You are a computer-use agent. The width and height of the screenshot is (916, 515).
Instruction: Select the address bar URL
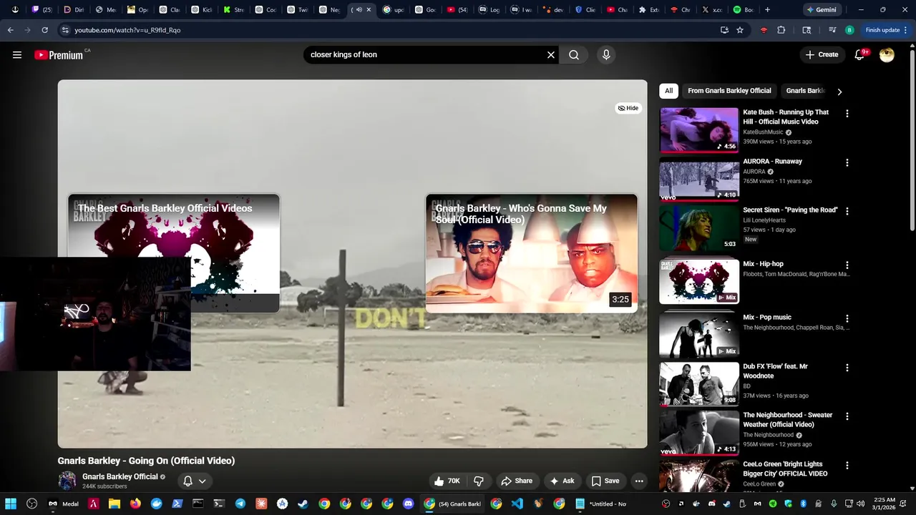[127, 30]
